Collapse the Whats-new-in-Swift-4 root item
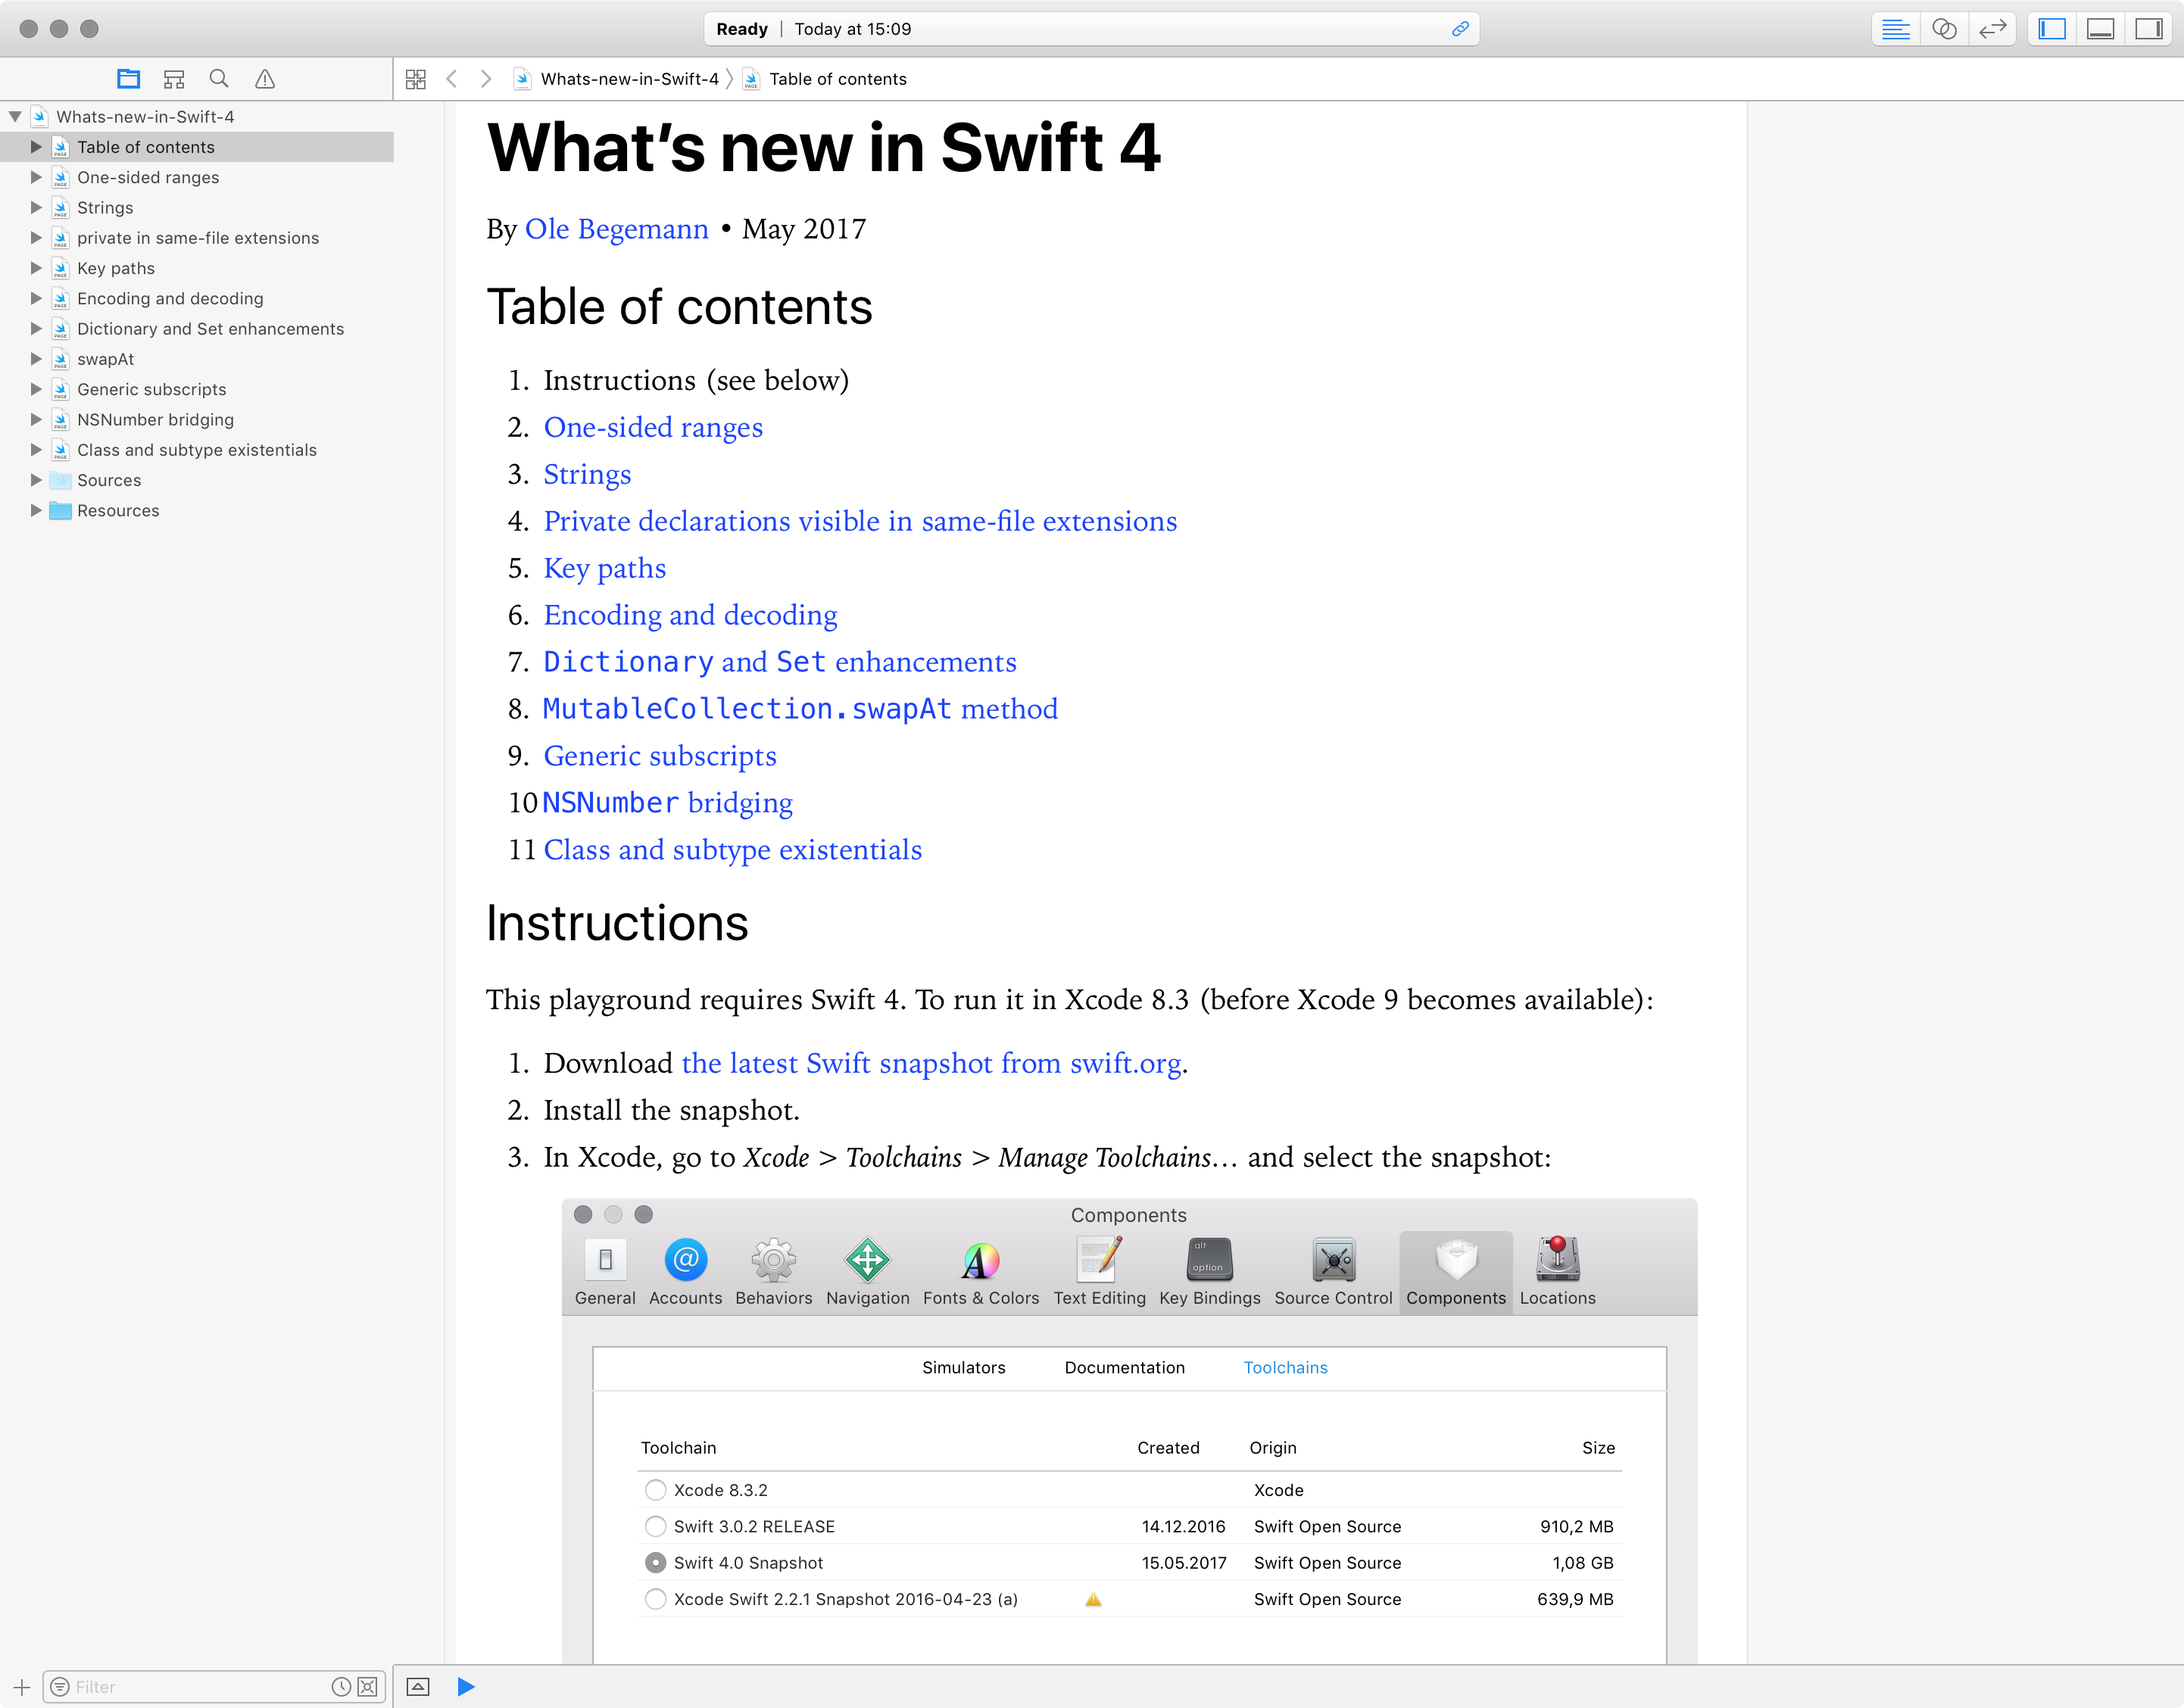This screenshot has height=1708, width=2184. click(14, 116)
